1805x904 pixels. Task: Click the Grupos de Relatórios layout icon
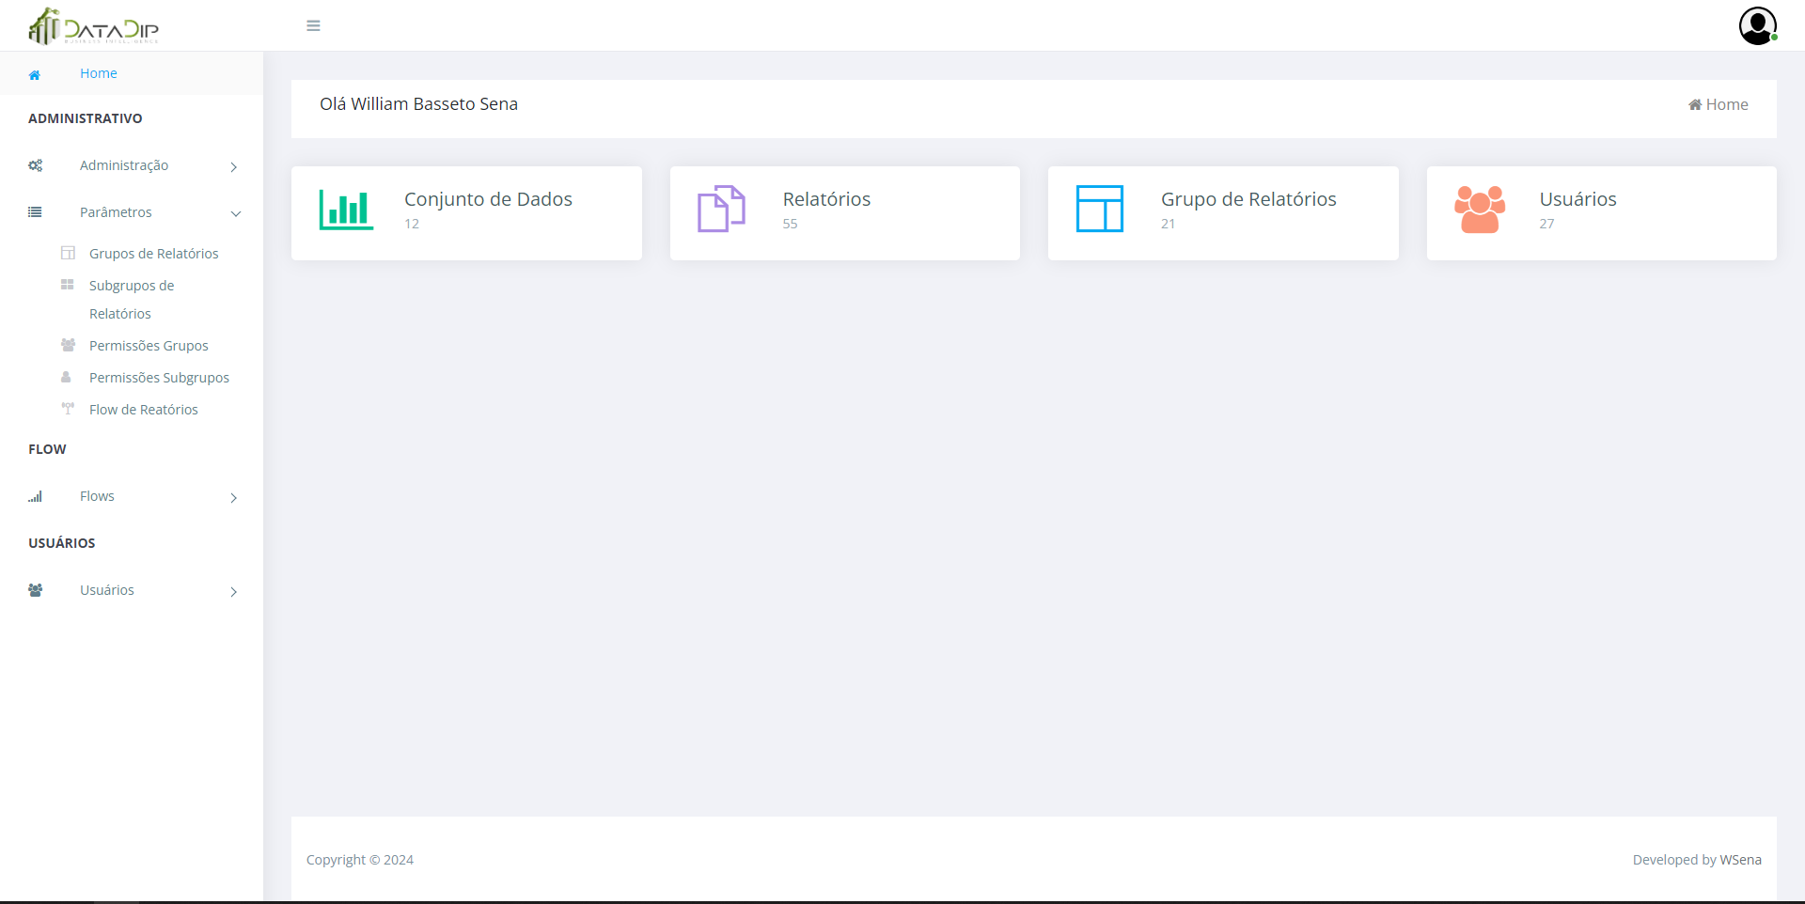pos(68,253)
